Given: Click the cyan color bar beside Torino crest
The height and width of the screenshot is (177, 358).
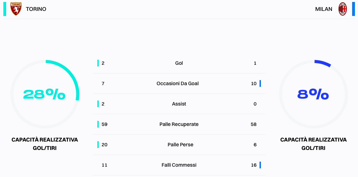Looking at the screenshot, I should 5,9.
